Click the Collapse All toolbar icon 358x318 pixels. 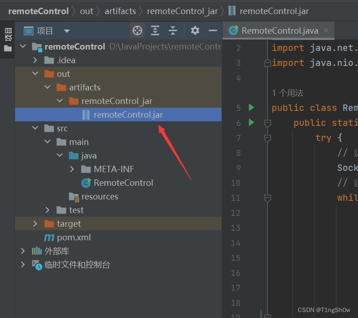(173, 30)
